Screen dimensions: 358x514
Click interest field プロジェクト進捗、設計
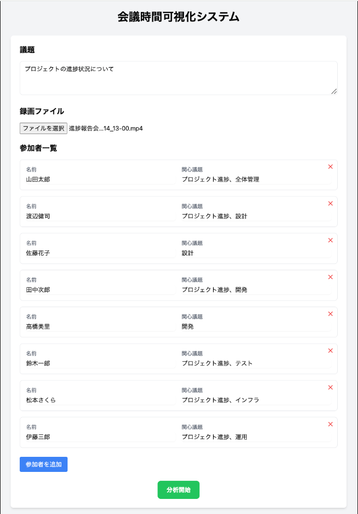pos(256,216)
